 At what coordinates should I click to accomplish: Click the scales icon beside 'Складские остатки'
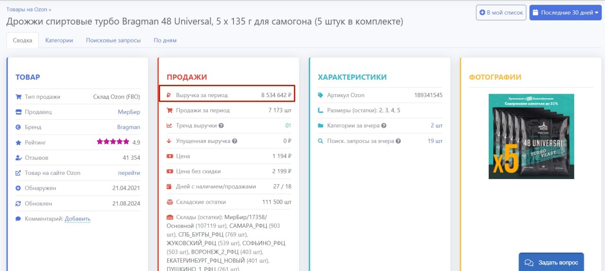[x=170, y=202]
